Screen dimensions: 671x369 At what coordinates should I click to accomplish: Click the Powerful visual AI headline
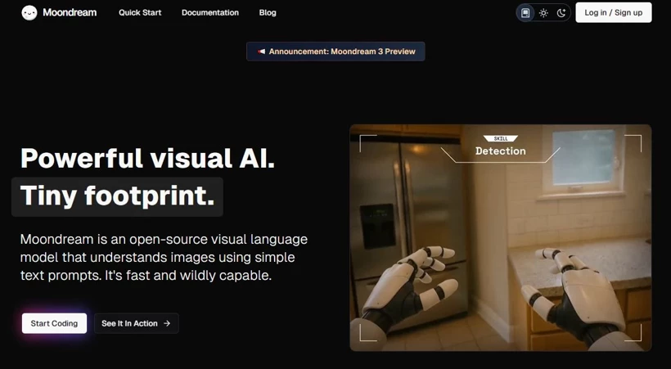pos(147,158)
